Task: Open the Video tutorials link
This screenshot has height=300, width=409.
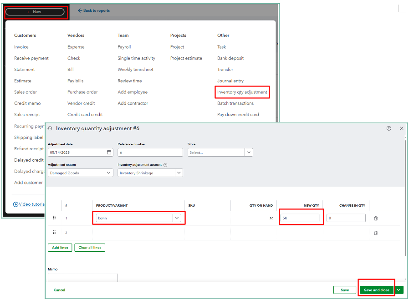Action: point(31,204)
